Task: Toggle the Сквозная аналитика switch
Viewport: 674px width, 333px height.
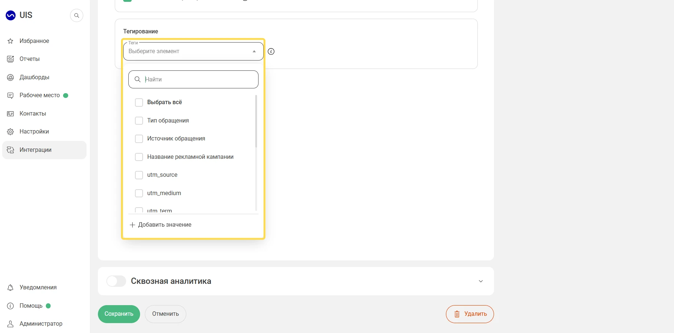Action: pyautogui.click(x=116, y=281)
